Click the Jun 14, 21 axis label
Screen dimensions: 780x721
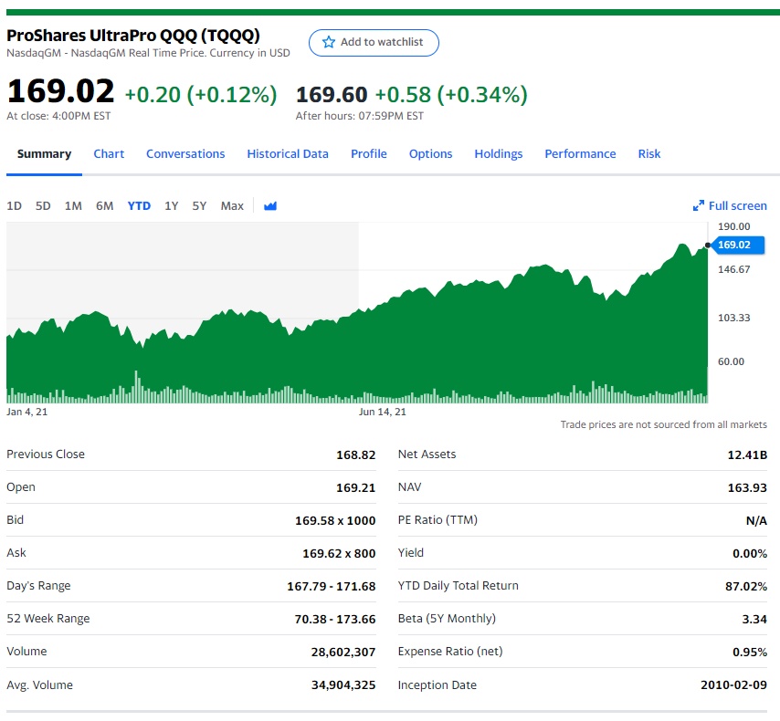coord(382,412)
